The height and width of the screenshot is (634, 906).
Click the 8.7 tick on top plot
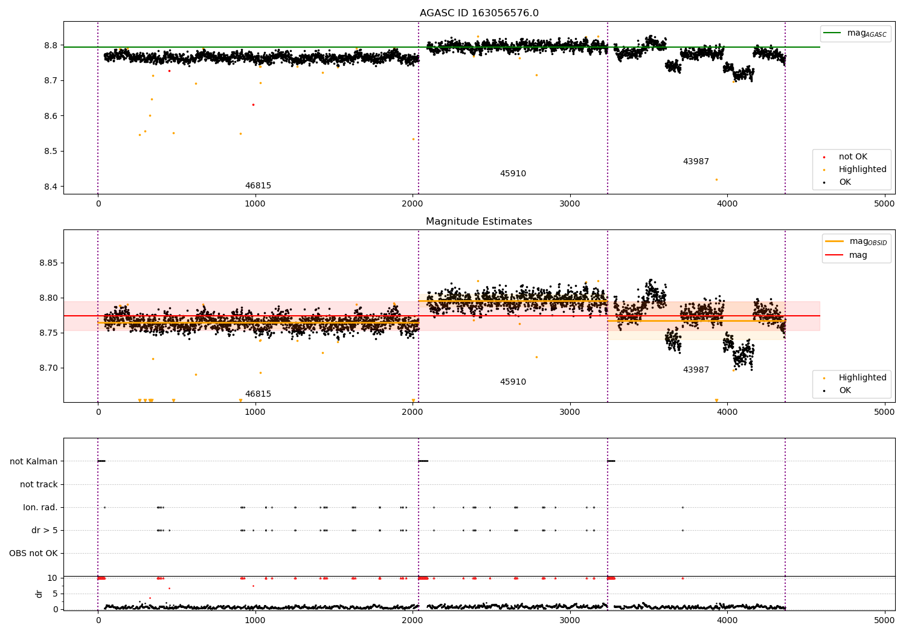pos(51,80)
